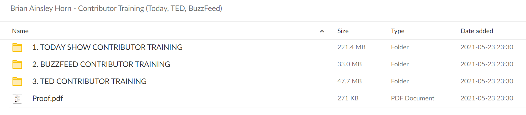Click the Proof.pdf date added value
The width and height of the screenshot is (526, 115).
pos(487,98)
